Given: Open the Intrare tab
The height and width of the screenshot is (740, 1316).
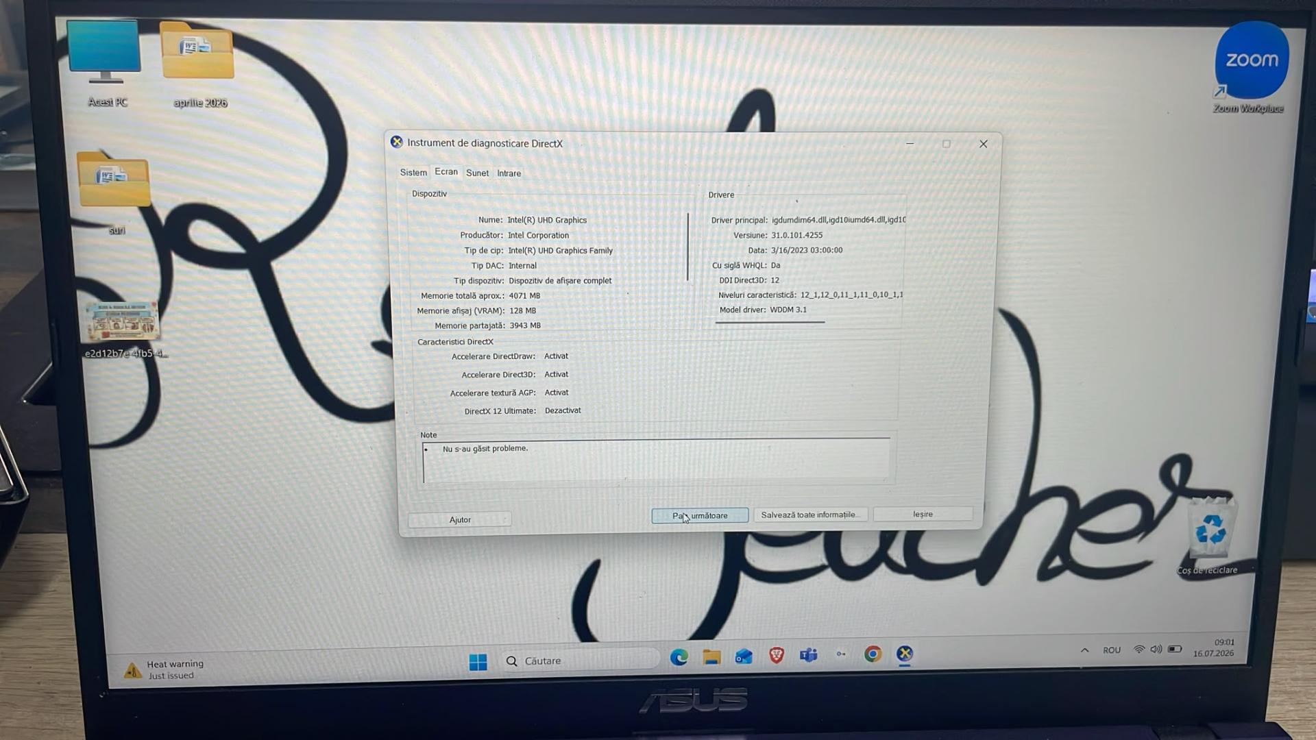Looking at the screenshot, I should pos(509,173).
